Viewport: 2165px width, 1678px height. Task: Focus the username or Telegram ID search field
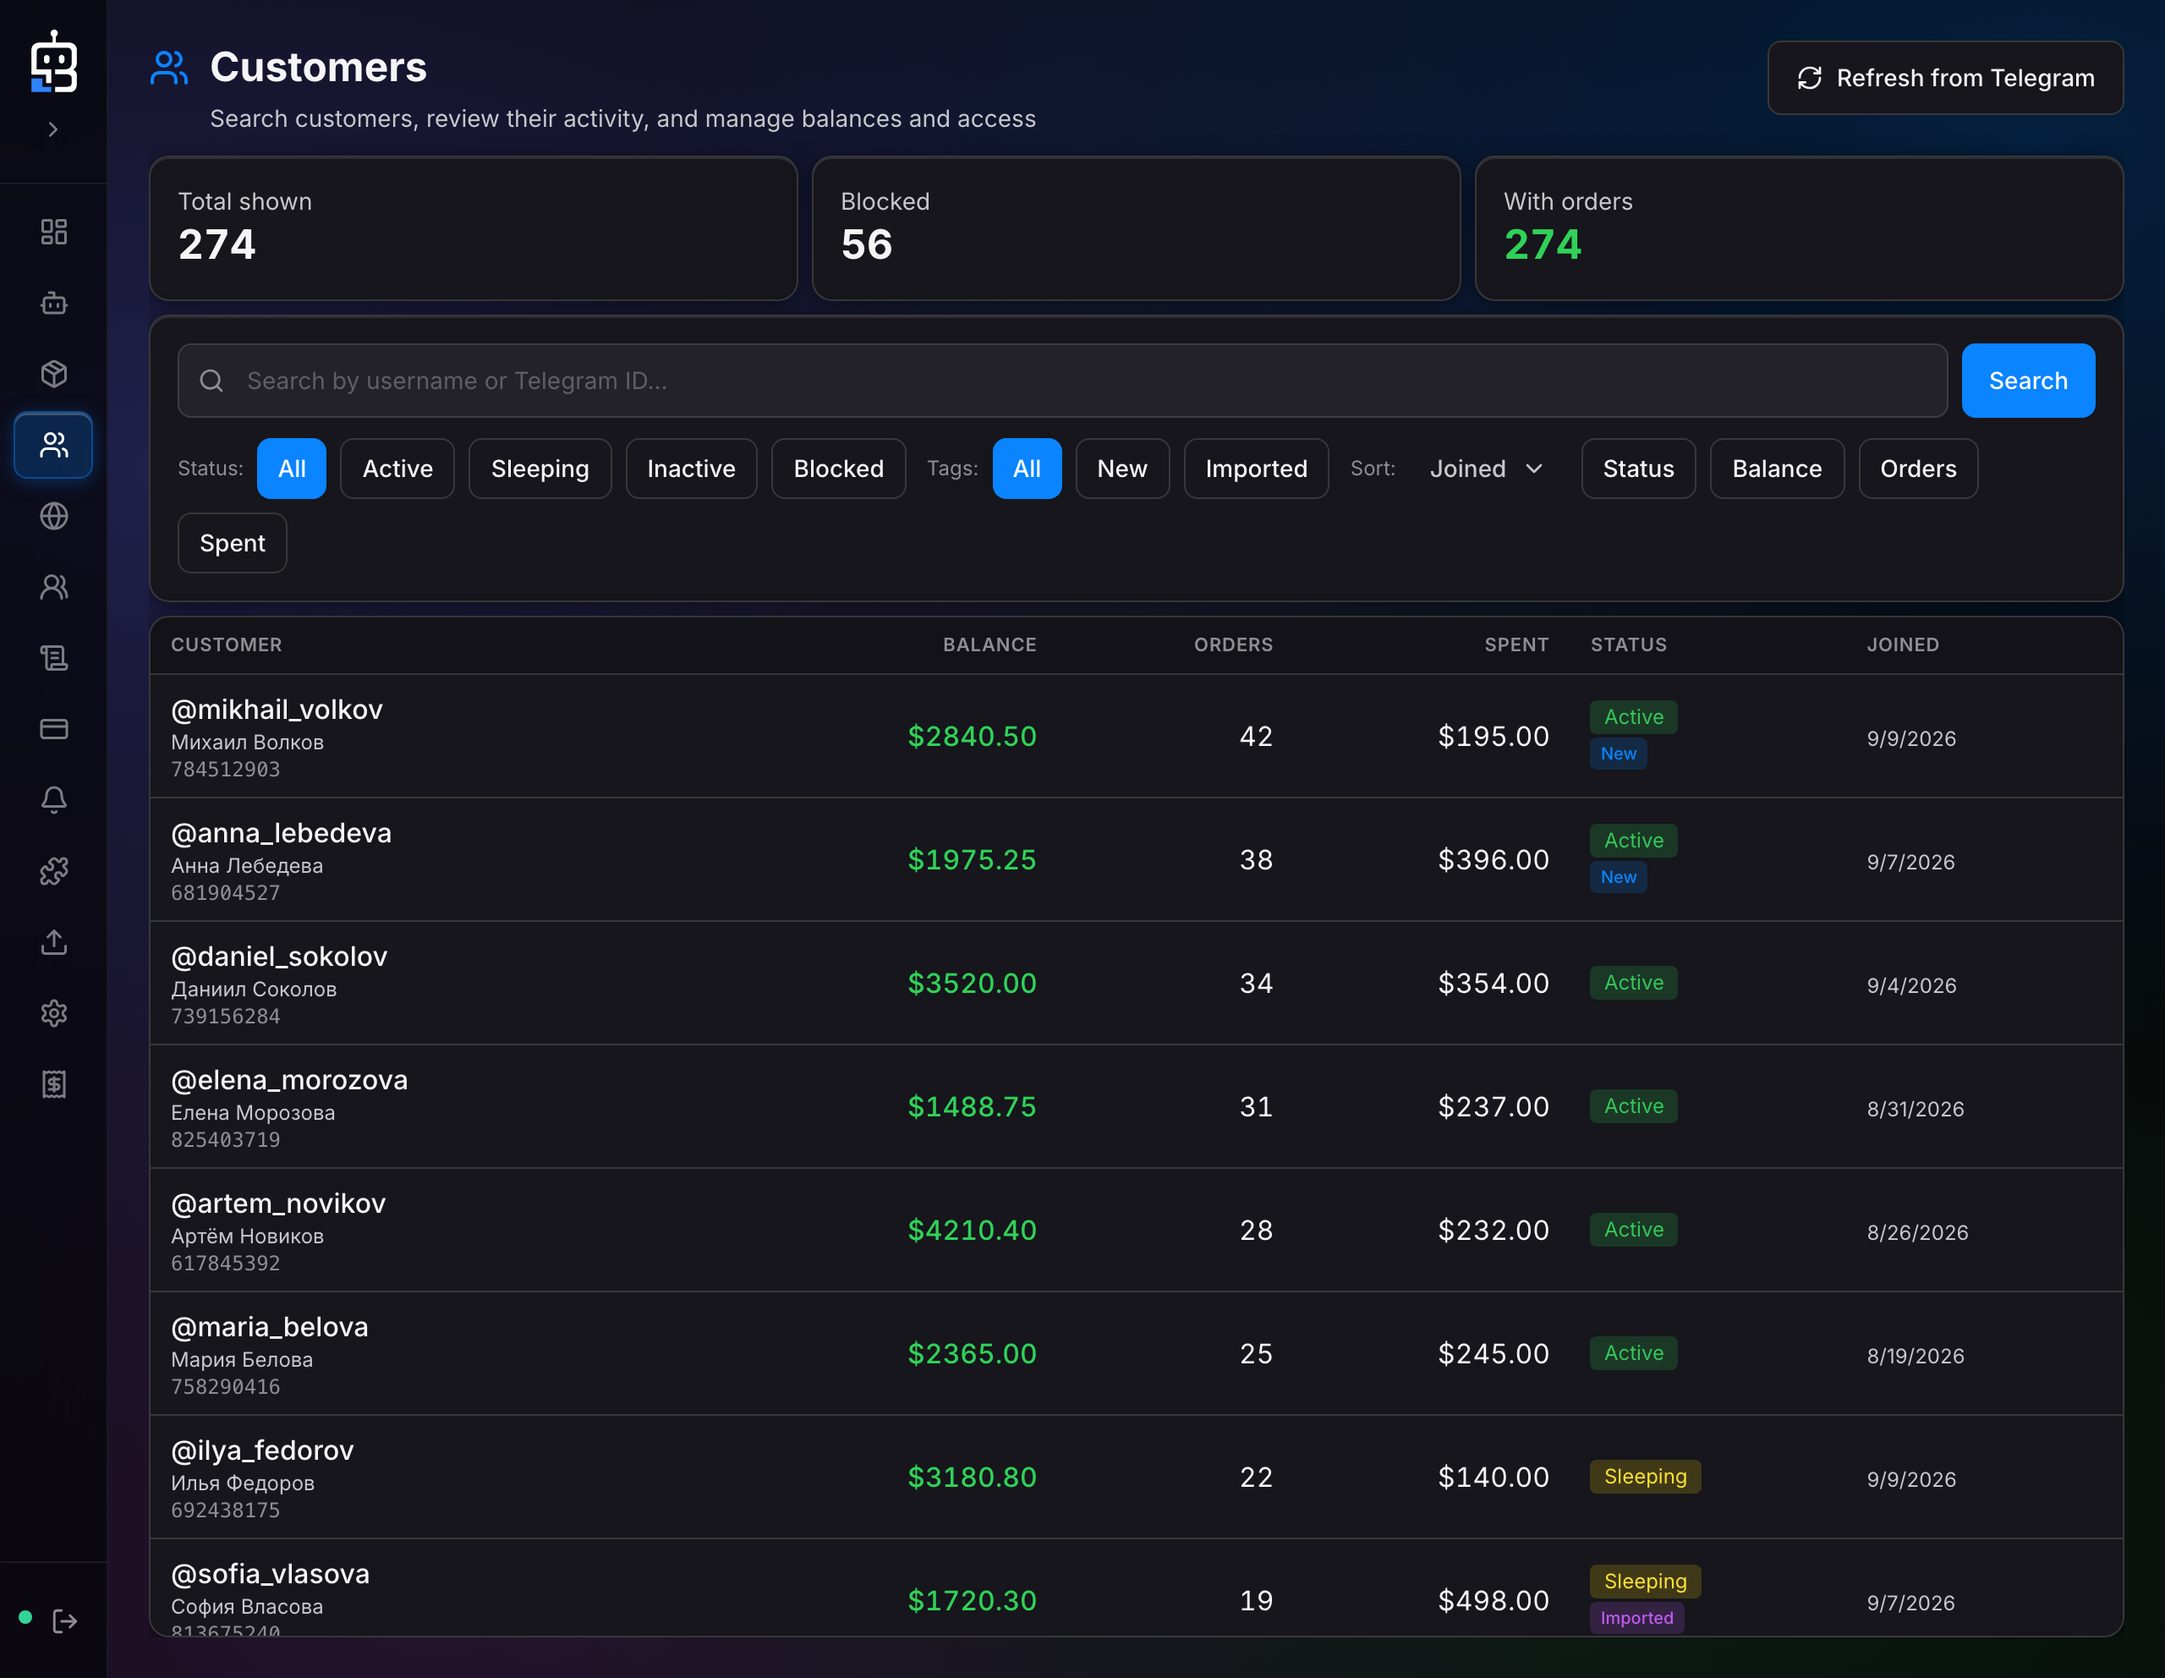click(1061, 381)
